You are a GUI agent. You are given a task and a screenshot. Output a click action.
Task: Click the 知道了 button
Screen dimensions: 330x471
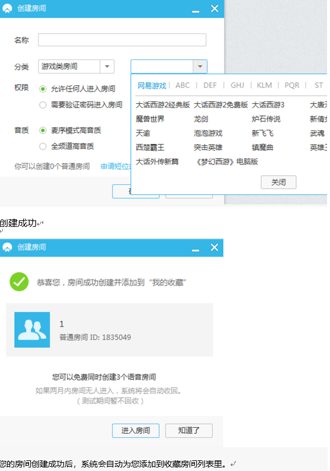(x=189, y=431)
